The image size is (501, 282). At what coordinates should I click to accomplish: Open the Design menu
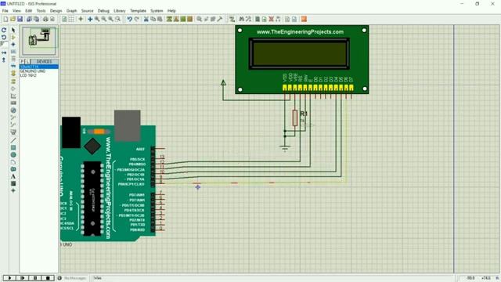click(56, 10)
